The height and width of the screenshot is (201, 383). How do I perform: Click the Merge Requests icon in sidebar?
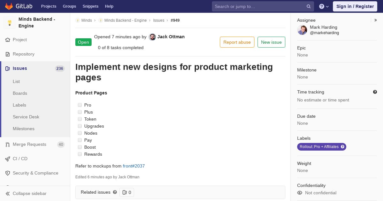[x=8, y=145]
